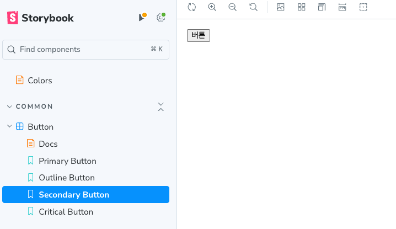396x229 pixels.
Task: Toggle the grid background icon
Action: pos(301,7)
